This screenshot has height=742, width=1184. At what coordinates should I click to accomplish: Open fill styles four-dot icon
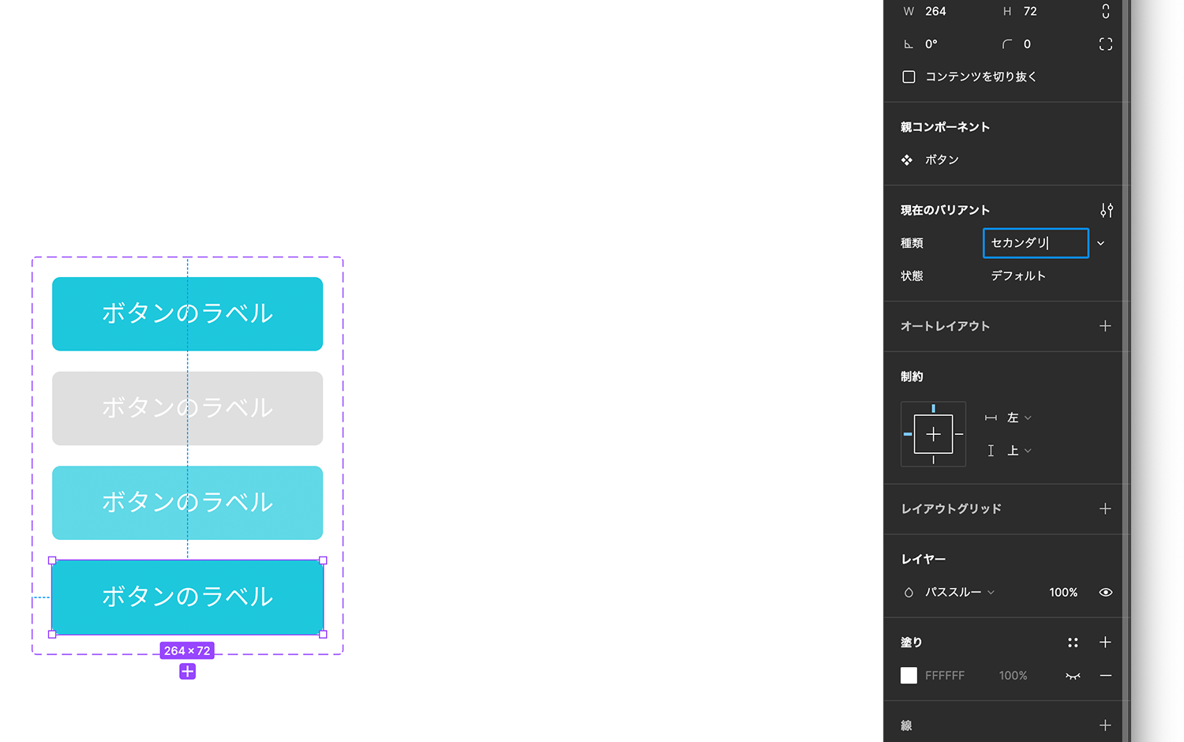tap(1073, 643)
